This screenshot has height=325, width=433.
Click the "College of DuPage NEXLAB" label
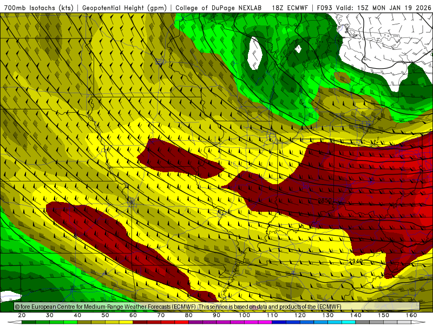(x=219, y=8)
